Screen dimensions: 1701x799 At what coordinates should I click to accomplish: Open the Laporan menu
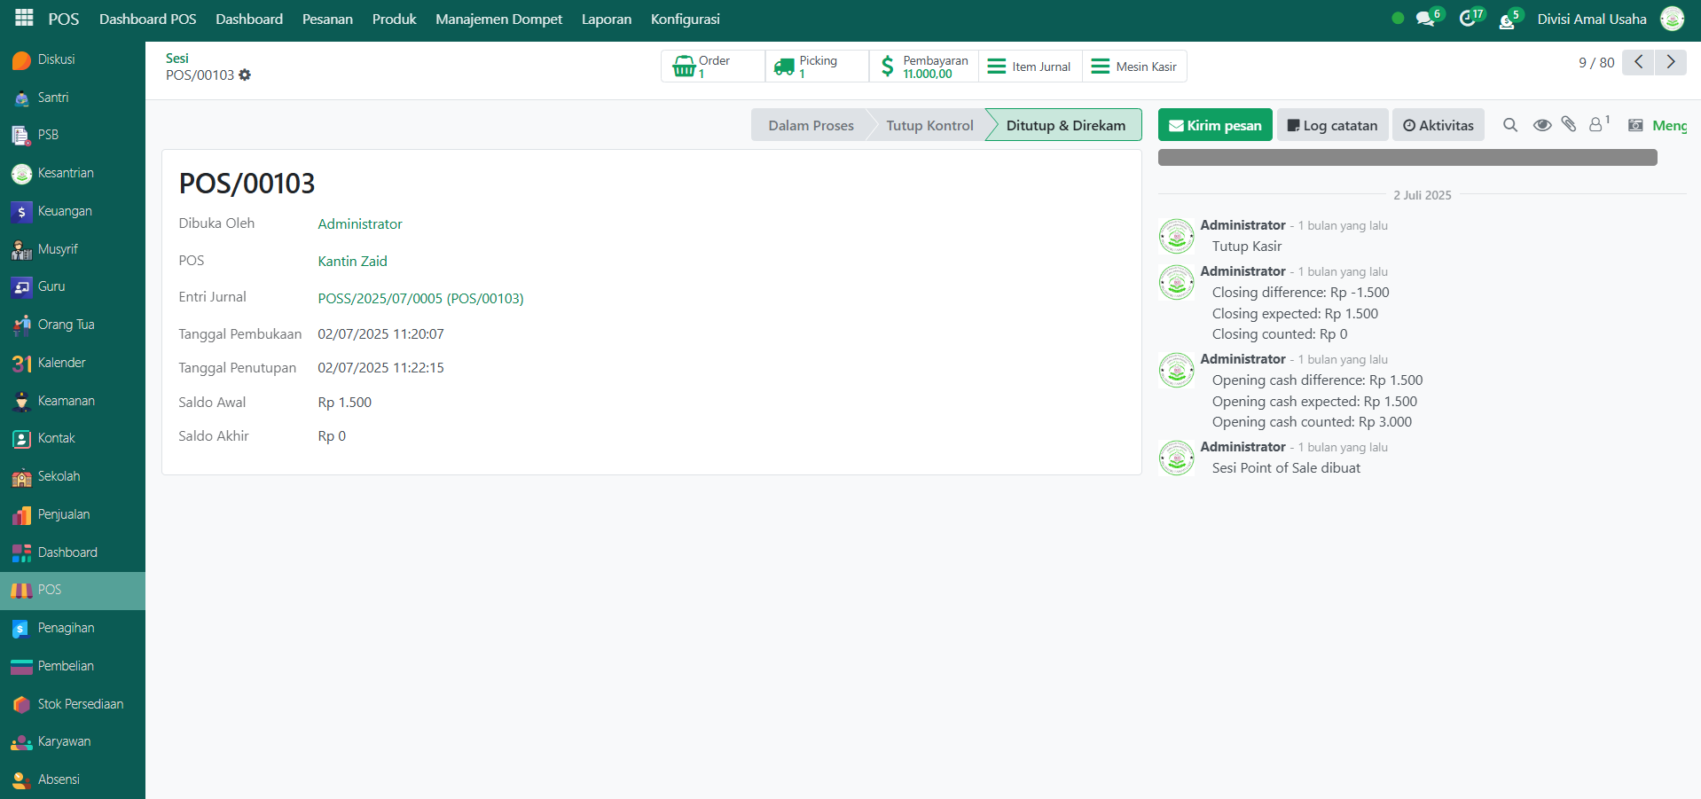[x=607, y=20]
